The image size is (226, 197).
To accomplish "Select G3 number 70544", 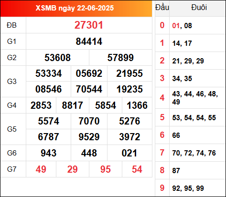I will coord(89,89).
